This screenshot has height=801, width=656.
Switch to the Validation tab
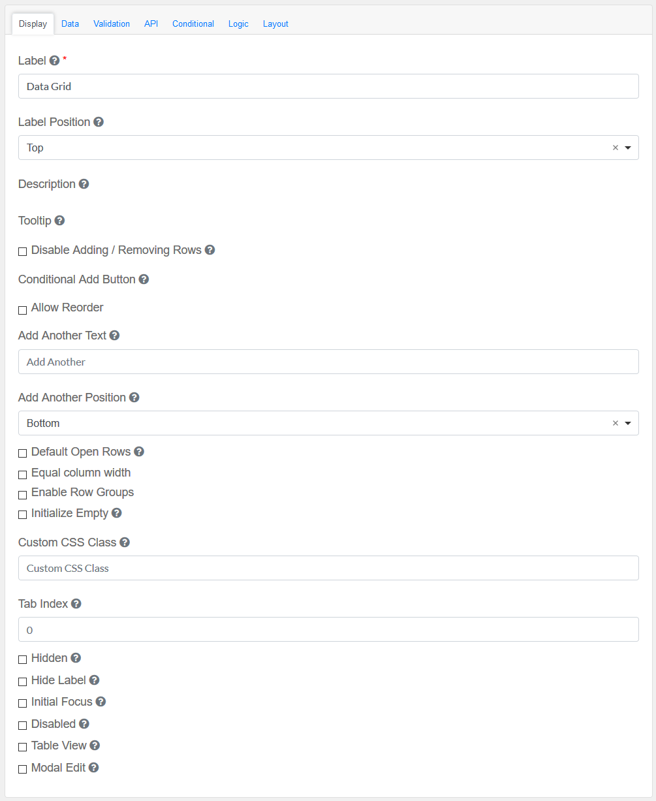112,24
